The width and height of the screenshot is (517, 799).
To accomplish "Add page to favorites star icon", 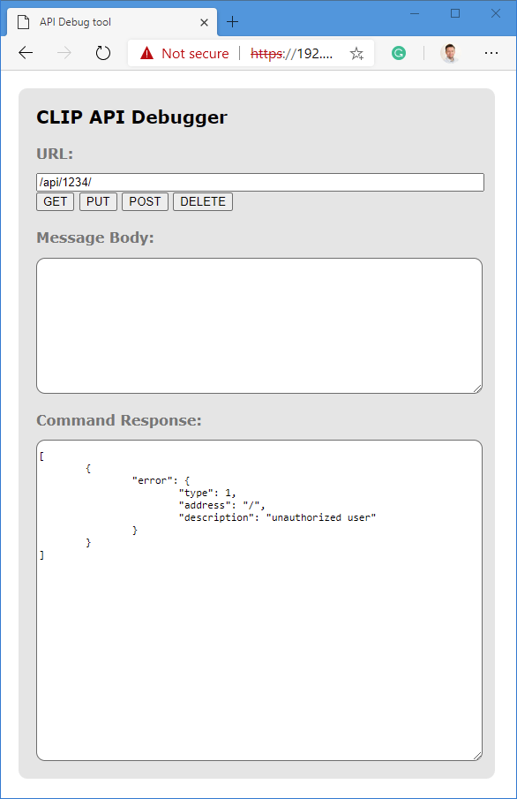I will [x=356, y=53].
